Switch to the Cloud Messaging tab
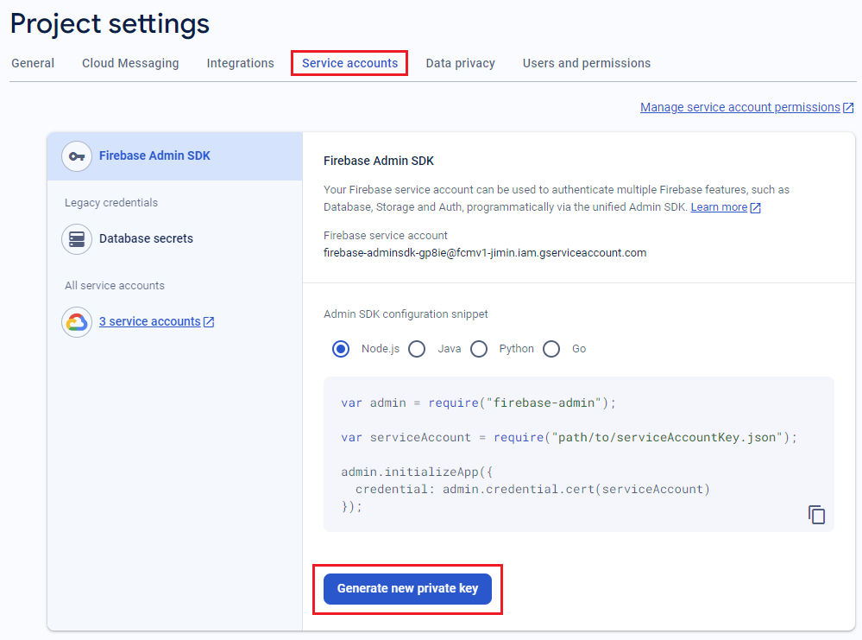862x640 pixels. pyautogui.click(x=130, y=63)
